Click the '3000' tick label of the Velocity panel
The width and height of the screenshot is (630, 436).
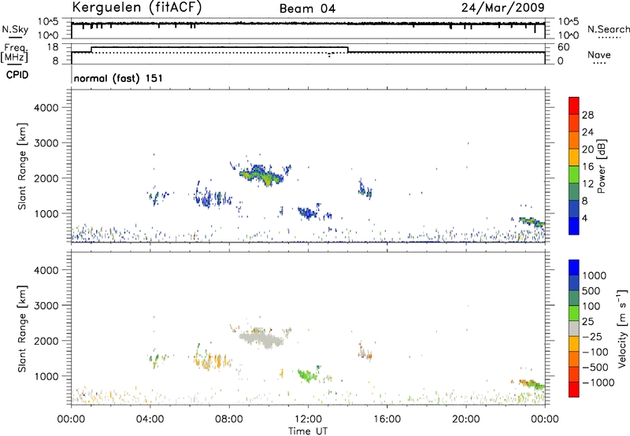click(46, 305)
